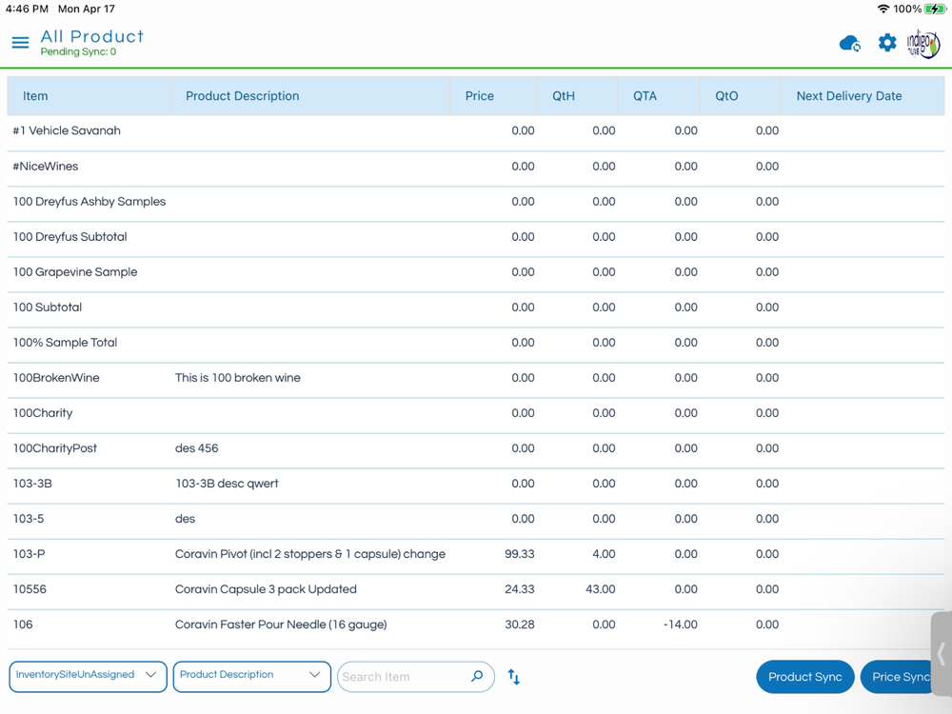
Task: Tap the battery indicator in status bar
Action: 935,9
